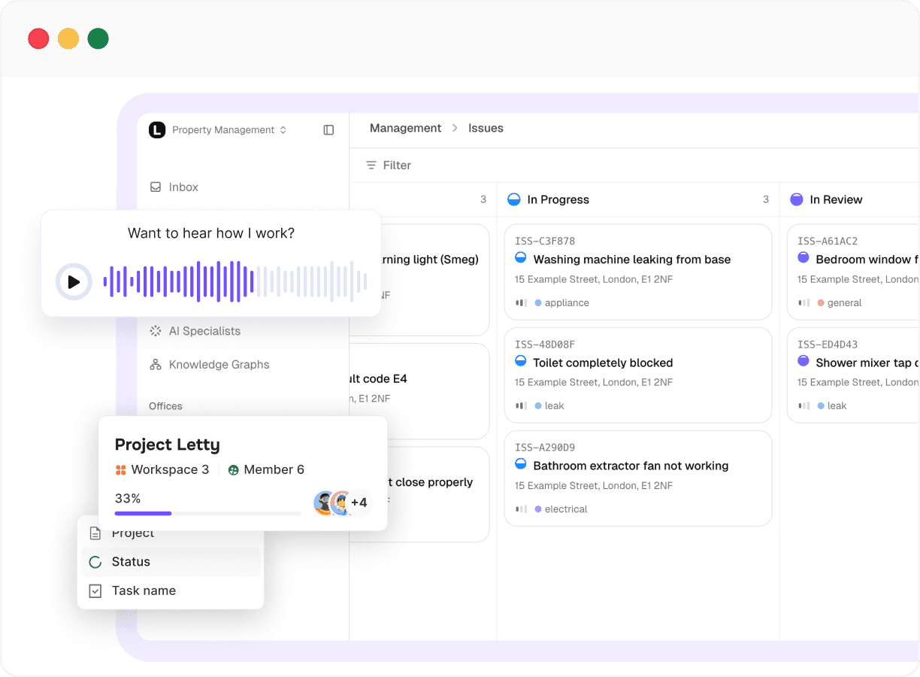This screenshot has height=677, width=920.
Task: Open the Filter options
Action: [389, 165]
